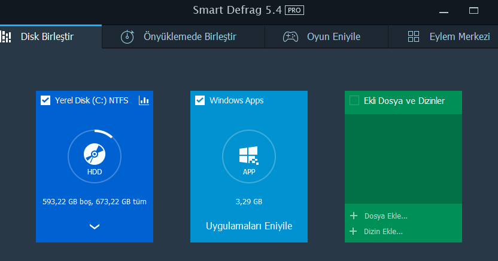The image size is (498, 261).
Task: Click Dosya Ekle... link
Action: (x=386, y=216)
